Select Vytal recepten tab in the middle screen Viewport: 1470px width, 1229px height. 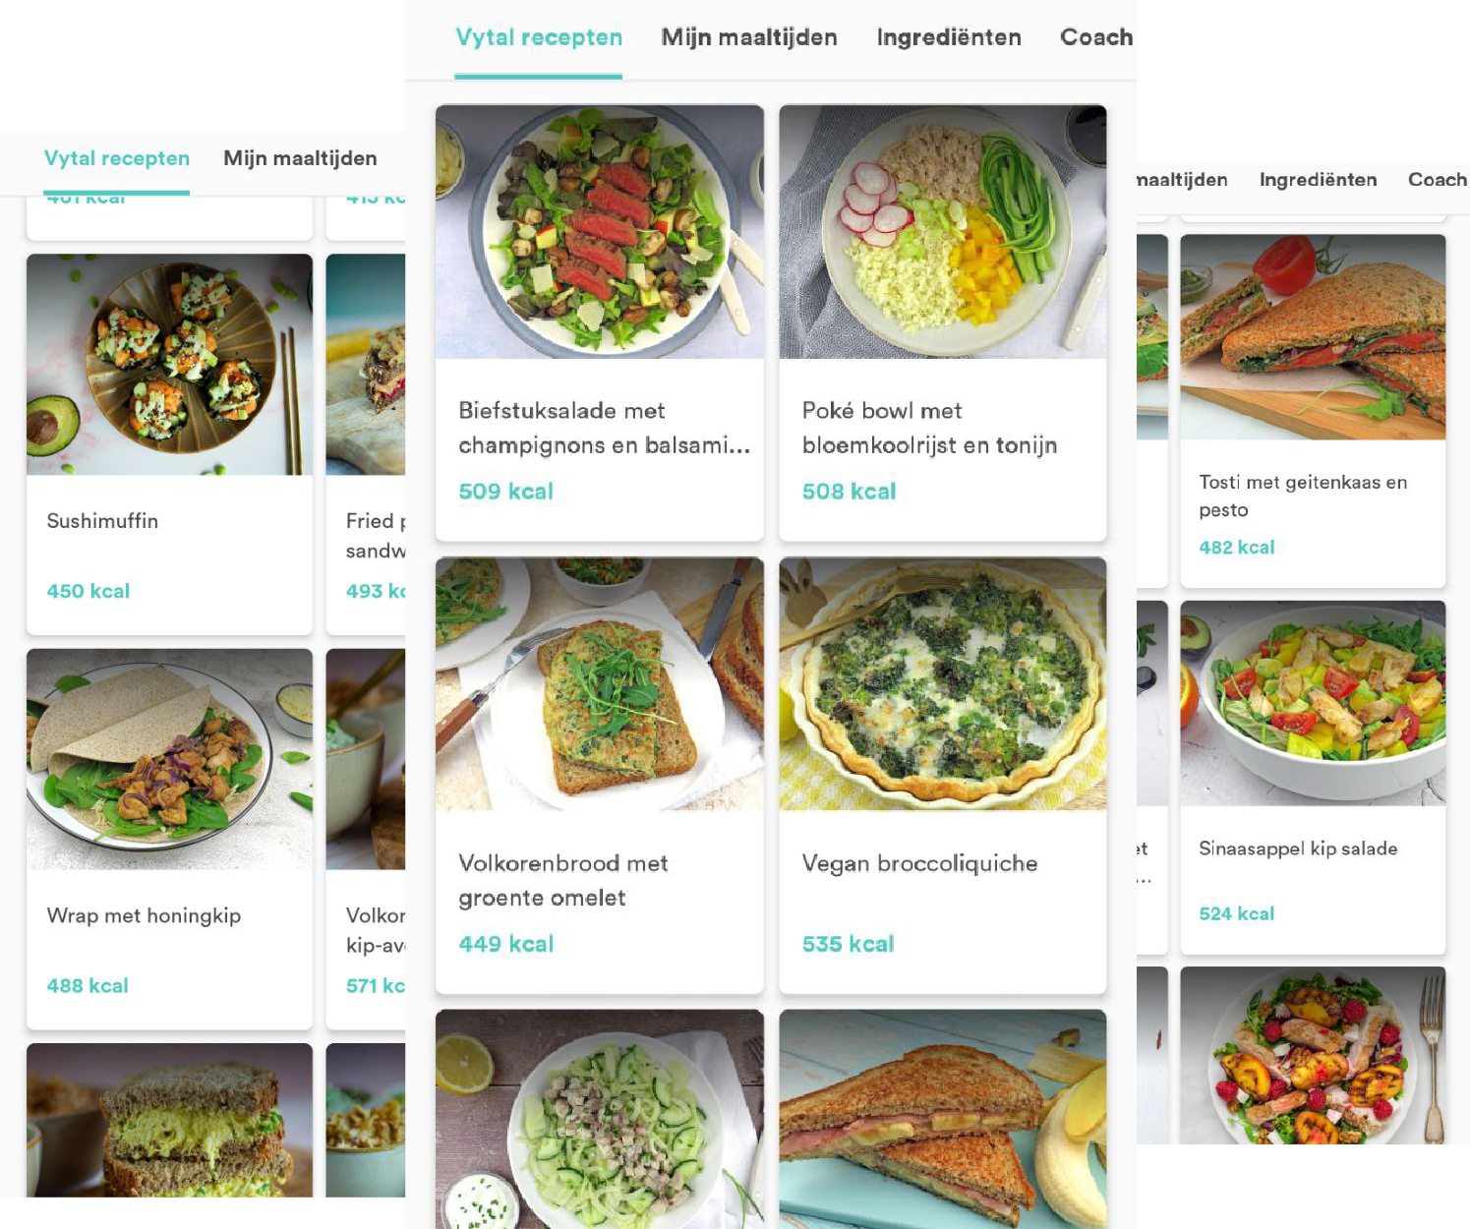point(539,37)
